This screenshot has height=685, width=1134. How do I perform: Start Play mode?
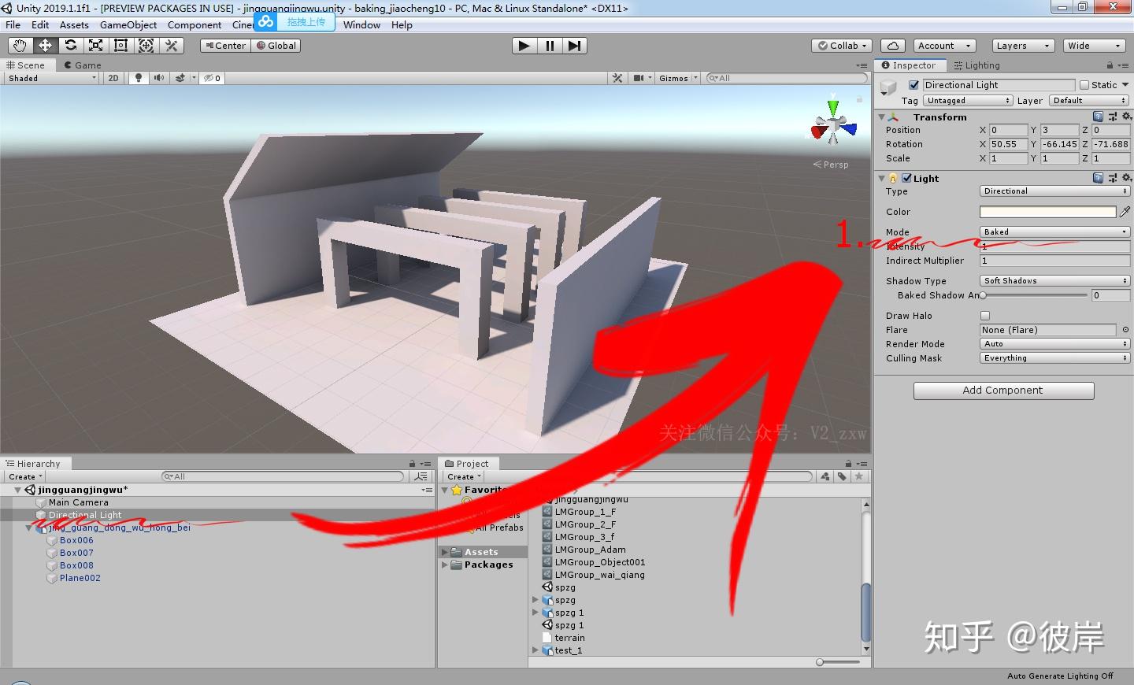point(524,46)
